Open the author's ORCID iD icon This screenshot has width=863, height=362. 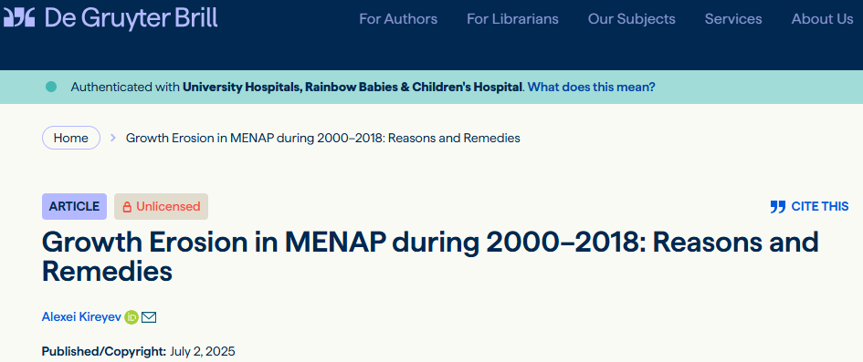click(x=131, y=317)
